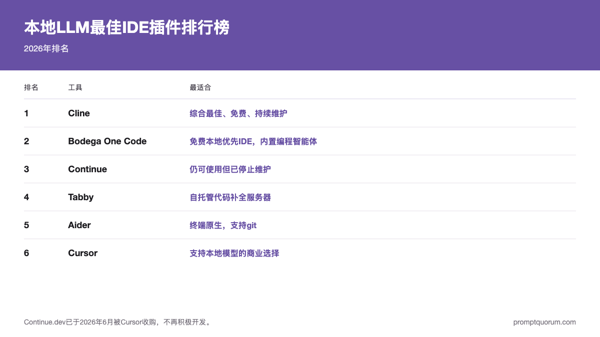Select the tool name Cline
This screenshot has height=337, width=600.
79,113
